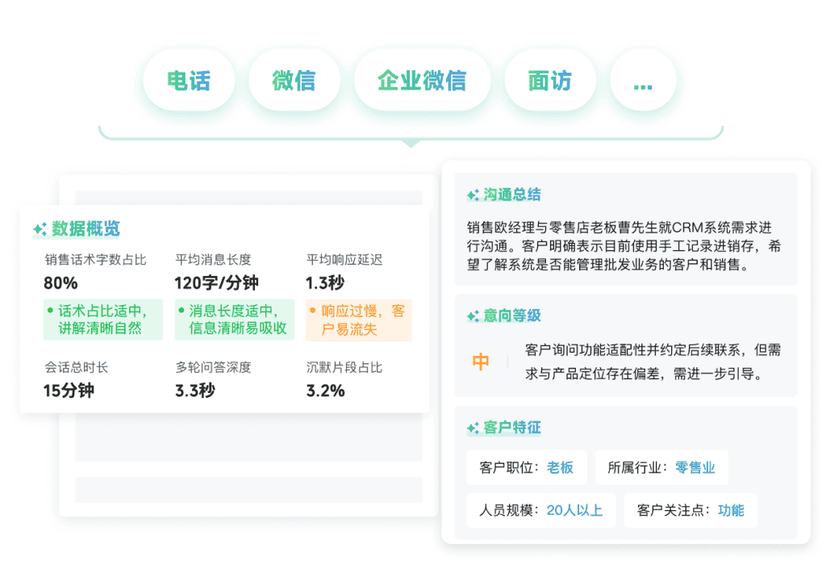Click the green dot before 消息长度适中
Image resolution: width=826 pixels, height=577 pixels.
pos(181,311)
